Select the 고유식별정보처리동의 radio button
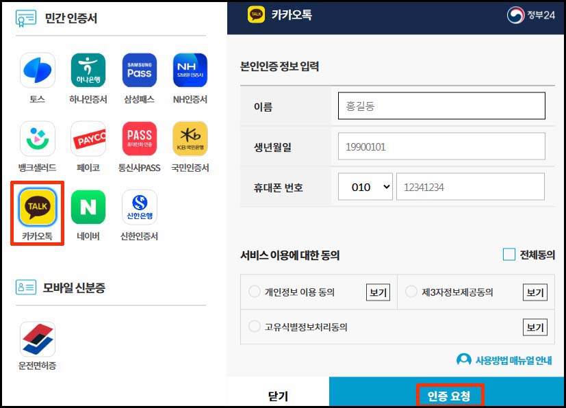566x408 pixels. (255, 326)
